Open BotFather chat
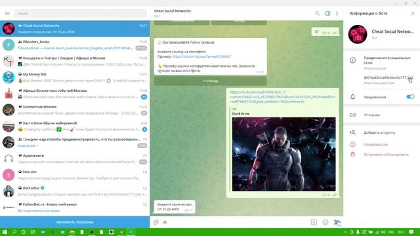 (75, 191)
